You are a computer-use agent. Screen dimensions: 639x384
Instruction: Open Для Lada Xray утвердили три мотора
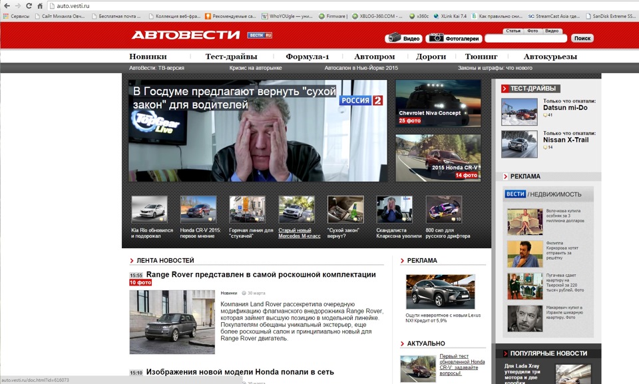click(x=522, y=374)
